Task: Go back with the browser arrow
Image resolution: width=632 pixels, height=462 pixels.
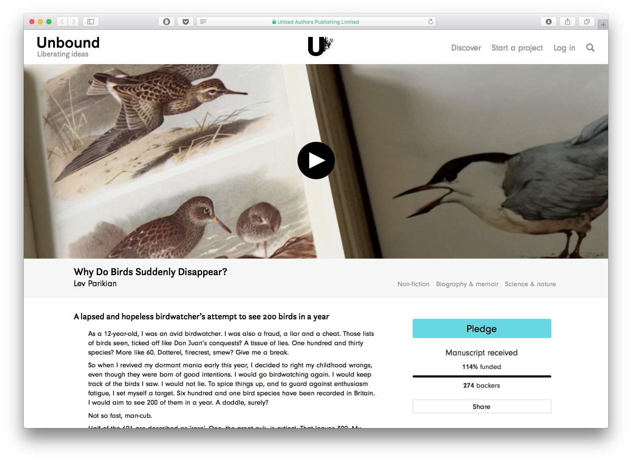Action: pos(62,22)
